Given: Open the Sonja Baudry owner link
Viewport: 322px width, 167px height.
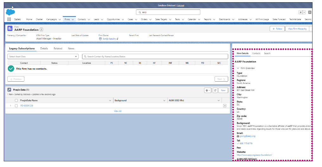Looking at the screenshot, I should click(x=109, y=39).
